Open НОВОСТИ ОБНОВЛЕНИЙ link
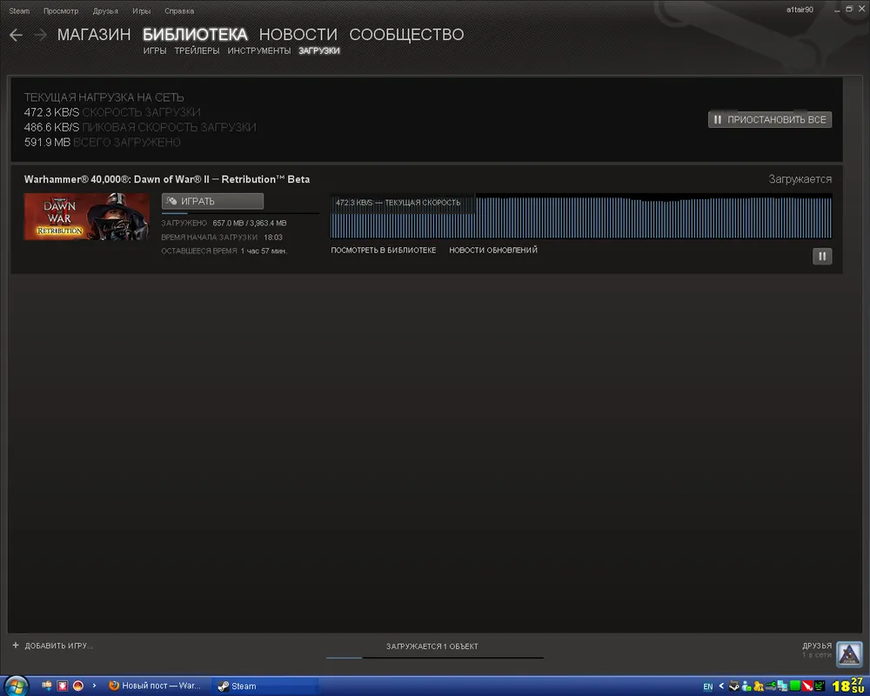This screenshot has height=696, width=870. tap(493, 251)
